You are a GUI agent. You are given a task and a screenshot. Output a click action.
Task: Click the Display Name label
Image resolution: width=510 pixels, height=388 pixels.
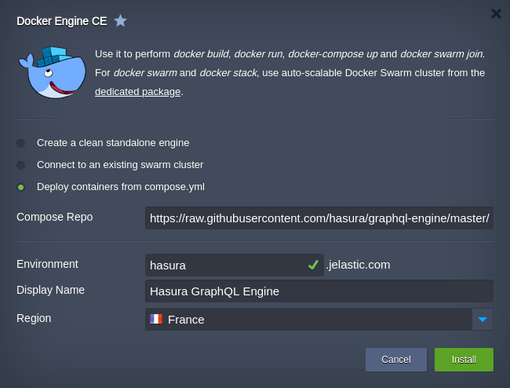click(x=51, y=290)
